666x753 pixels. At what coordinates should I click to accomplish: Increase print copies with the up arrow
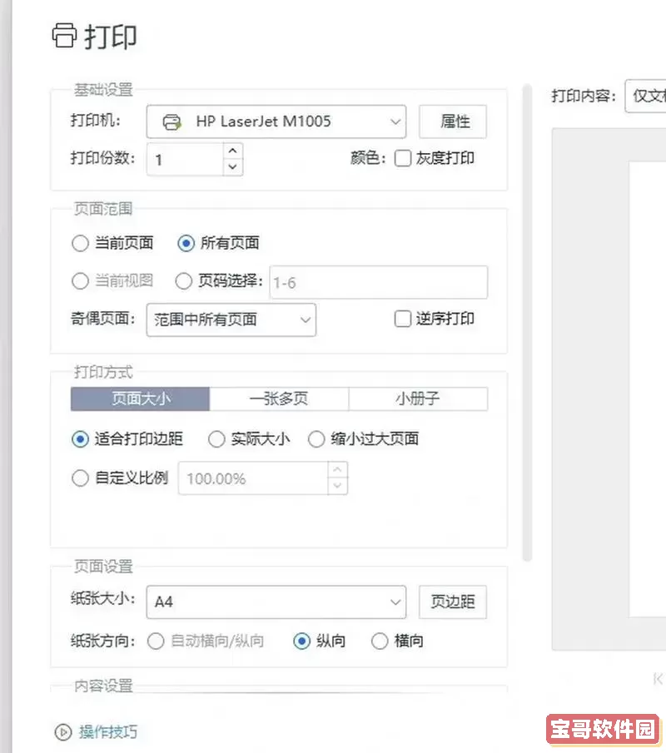tap(233, 151)
